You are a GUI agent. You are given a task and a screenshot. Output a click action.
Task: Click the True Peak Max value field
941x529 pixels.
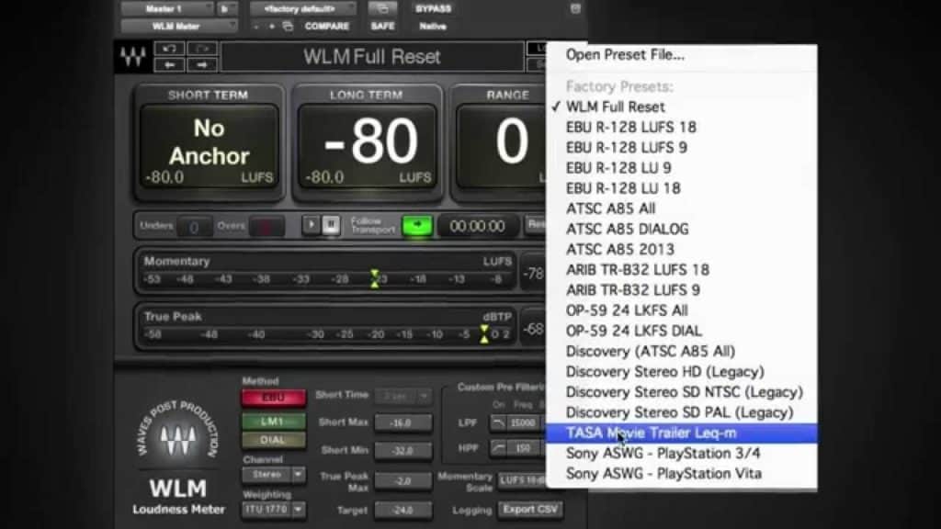point(402,481)
